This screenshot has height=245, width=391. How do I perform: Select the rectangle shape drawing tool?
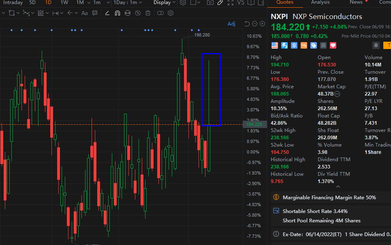click(11, 13)
